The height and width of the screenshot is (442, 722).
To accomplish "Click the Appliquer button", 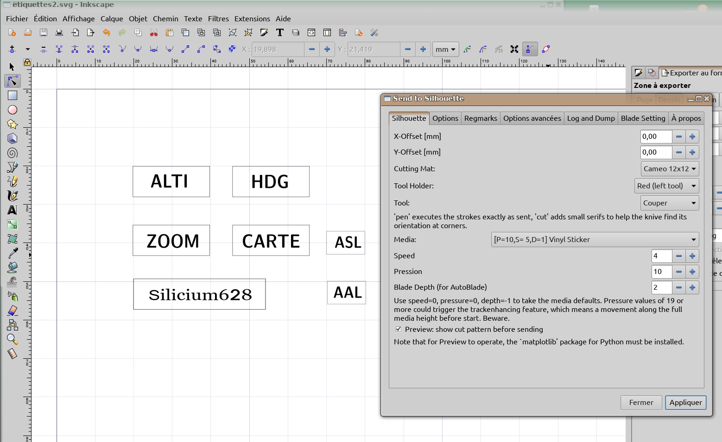I will pyautogui.click(x=685, y=403).
